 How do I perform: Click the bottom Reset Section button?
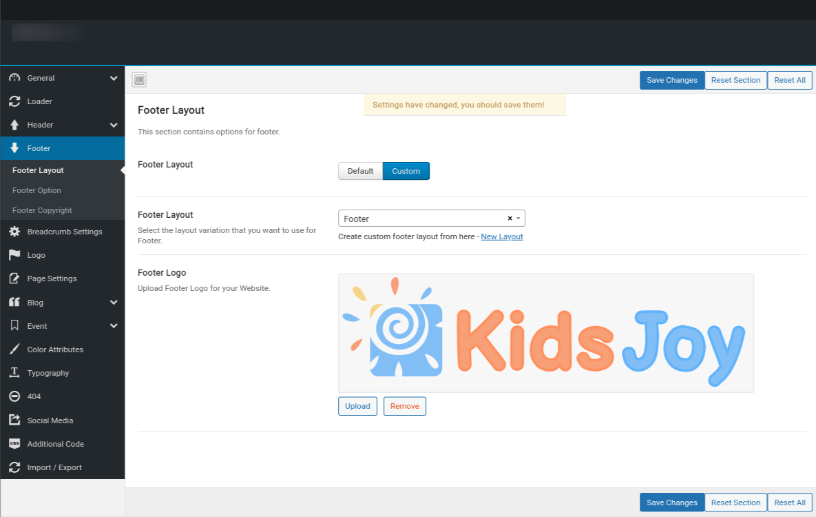tap(736, 503)
